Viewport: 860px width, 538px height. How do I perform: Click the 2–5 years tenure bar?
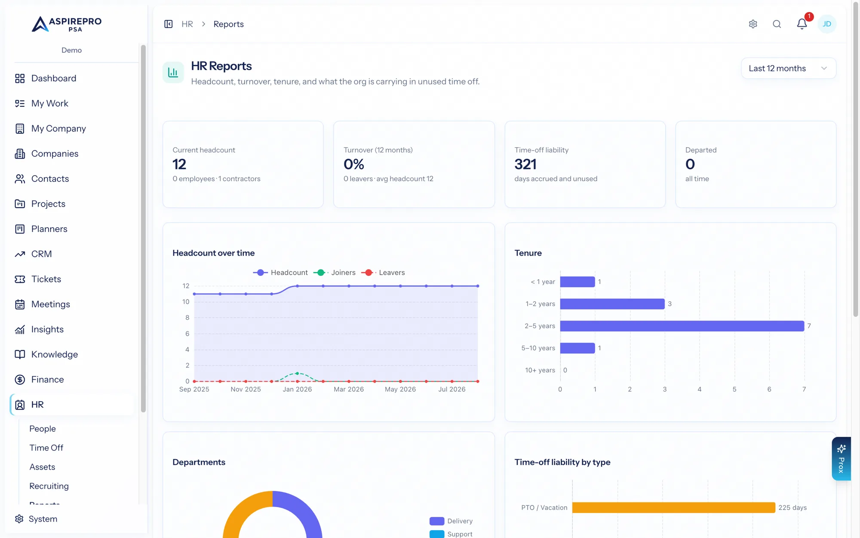[682, 326]
